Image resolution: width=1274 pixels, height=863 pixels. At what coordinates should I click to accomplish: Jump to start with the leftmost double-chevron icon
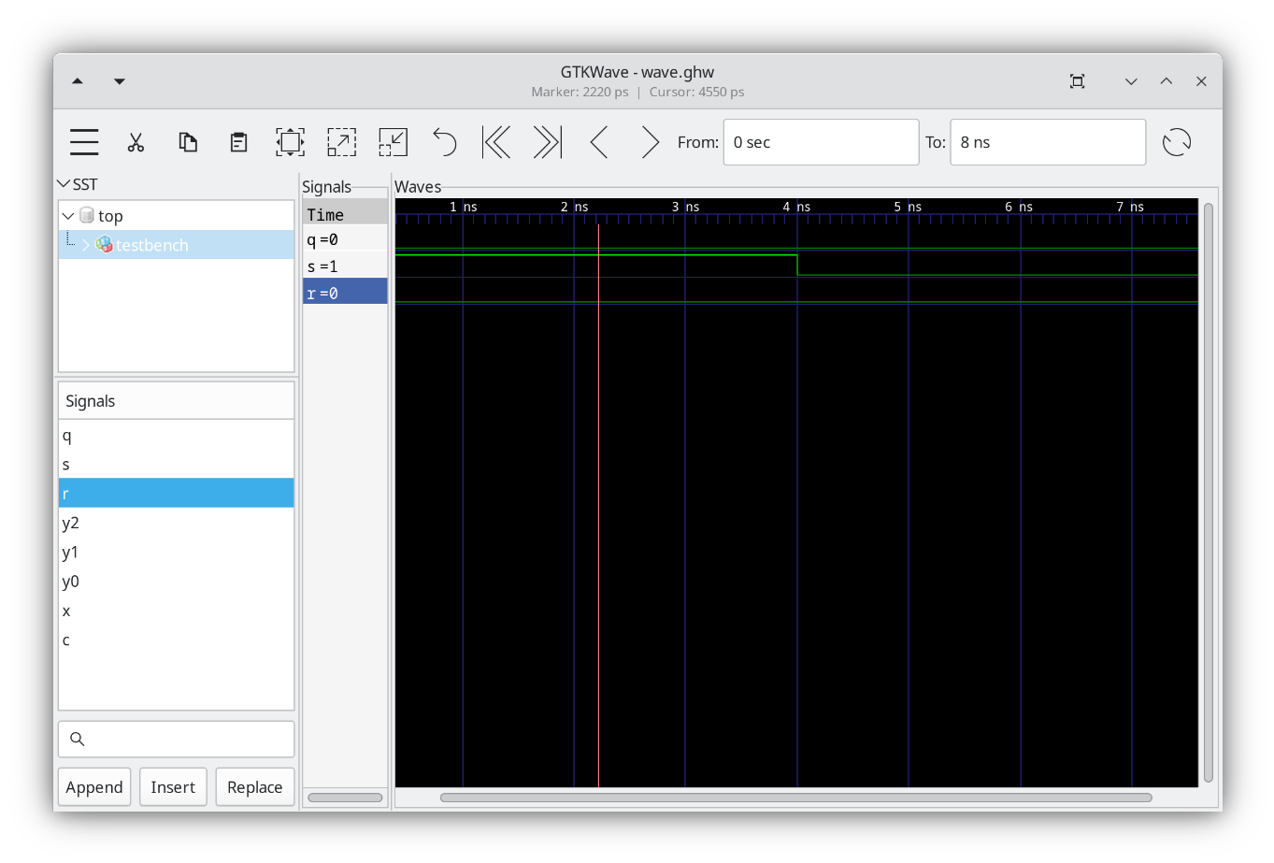pos(495,142)
